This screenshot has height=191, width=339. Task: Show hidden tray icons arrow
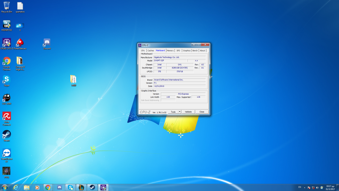(304, 188)
